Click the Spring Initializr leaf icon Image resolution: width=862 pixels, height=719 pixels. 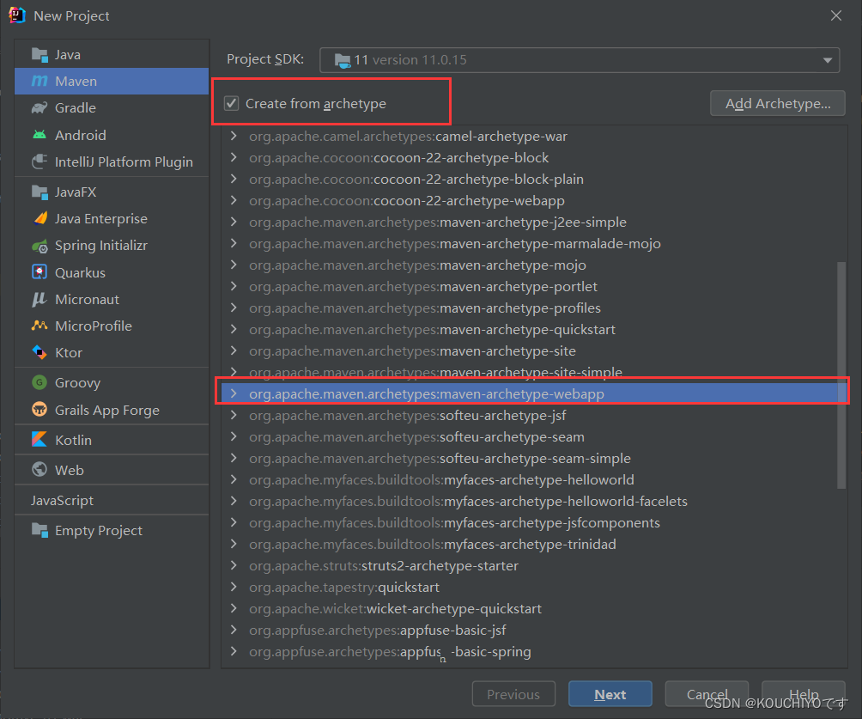click(39, 246)
